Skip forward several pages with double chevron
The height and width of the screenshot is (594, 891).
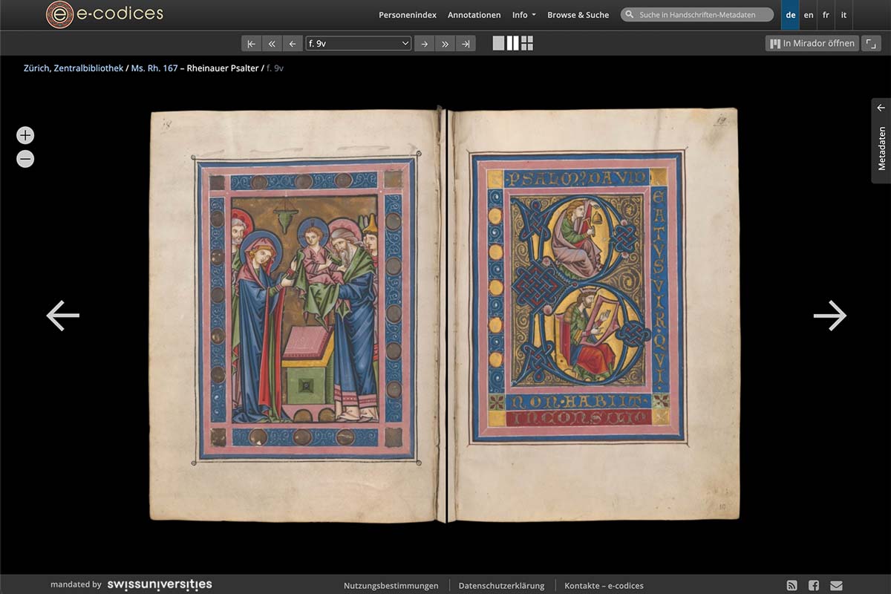tap(445, 44)
